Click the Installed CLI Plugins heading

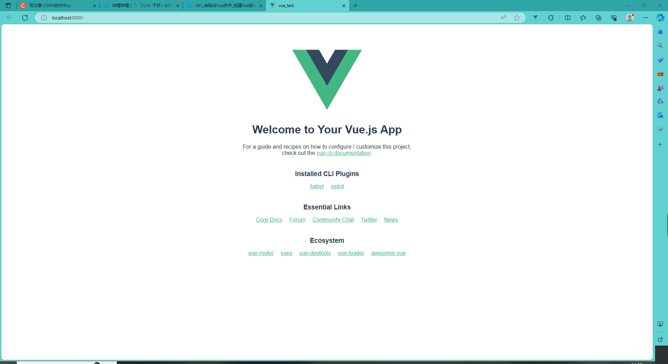[x=327, y=174]
